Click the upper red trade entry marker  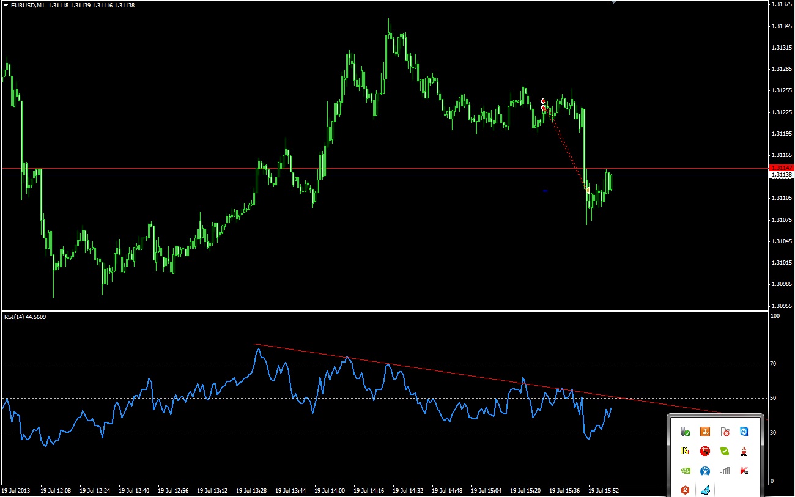[543, 101]
